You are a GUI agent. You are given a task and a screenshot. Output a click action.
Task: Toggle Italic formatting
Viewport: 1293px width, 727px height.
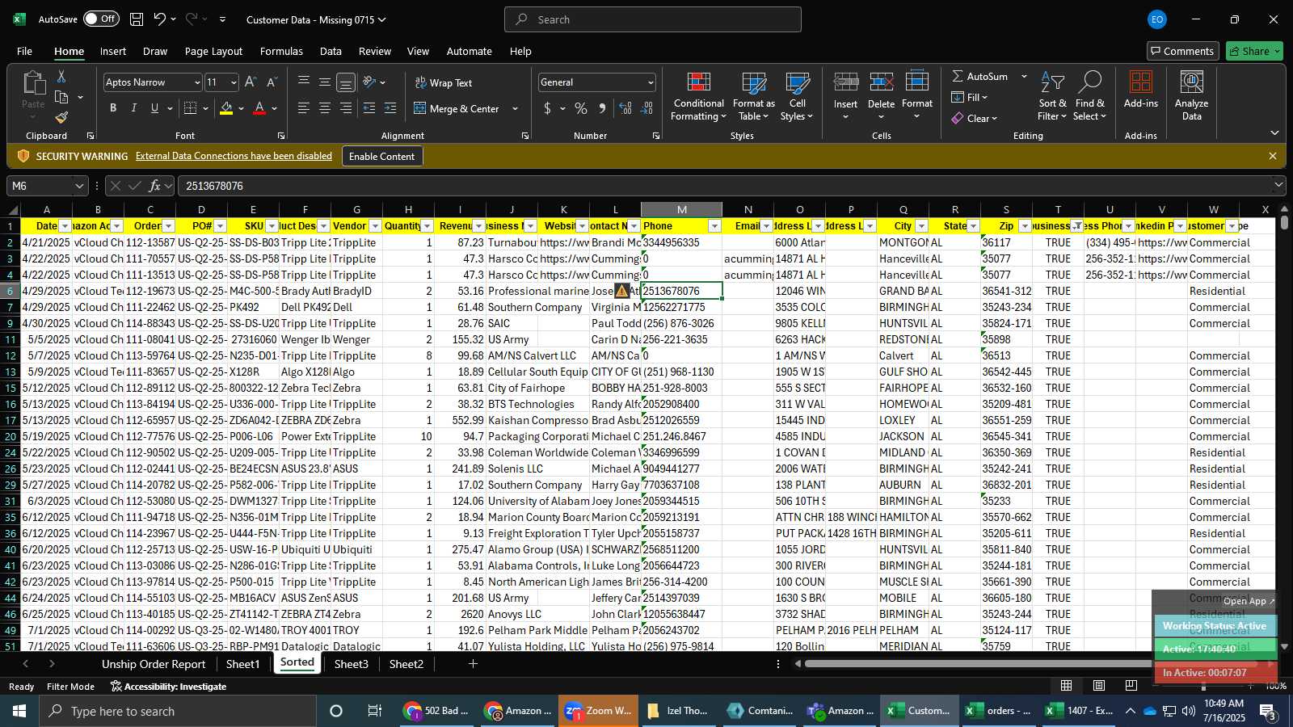coord(134,108)
